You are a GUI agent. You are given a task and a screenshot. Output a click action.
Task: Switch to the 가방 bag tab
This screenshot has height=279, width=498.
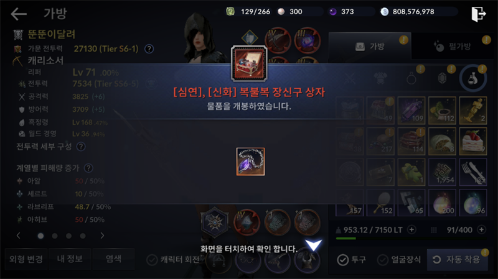[x=370, y=46]
